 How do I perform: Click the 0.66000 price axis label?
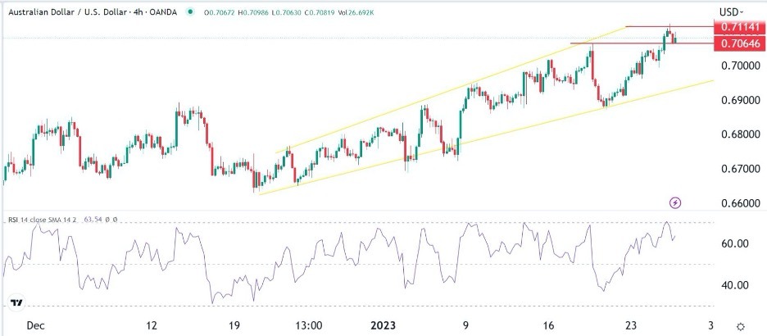[x=739, y=203]
